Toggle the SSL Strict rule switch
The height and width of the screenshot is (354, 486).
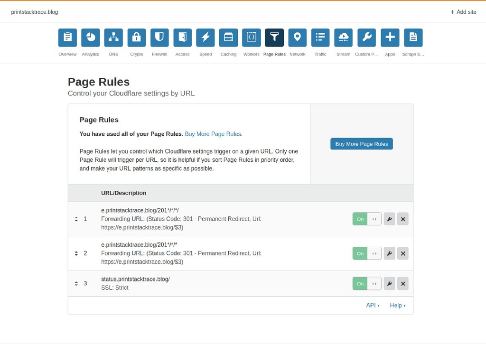pyautogui.click(x=367, y=283)
